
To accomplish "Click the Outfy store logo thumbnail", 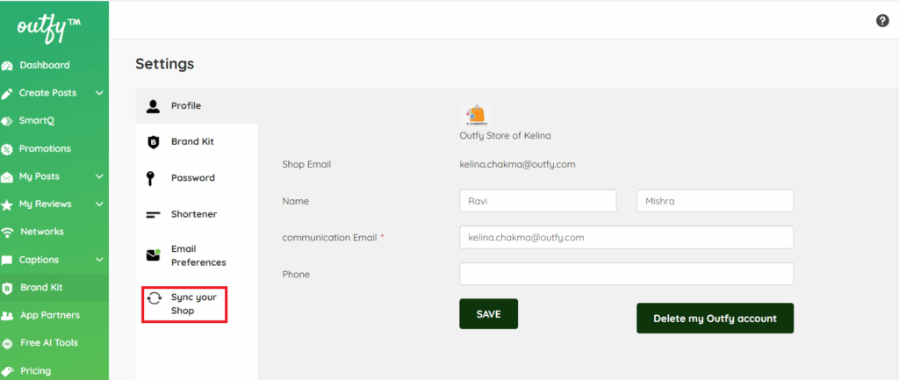I will pyautogui.click(x=476, y=116).
